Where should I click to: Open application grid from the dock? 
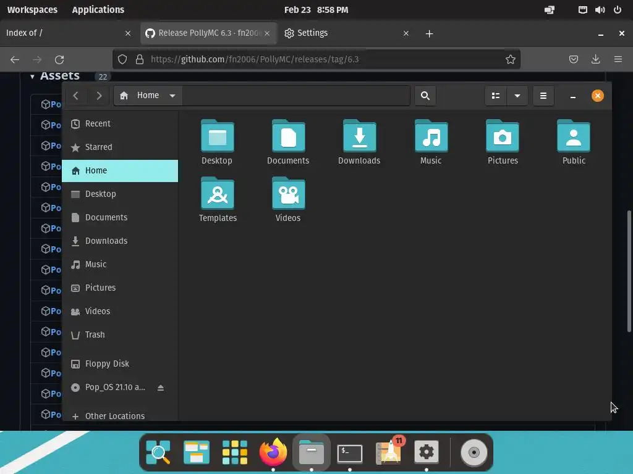tap(235, 452)
